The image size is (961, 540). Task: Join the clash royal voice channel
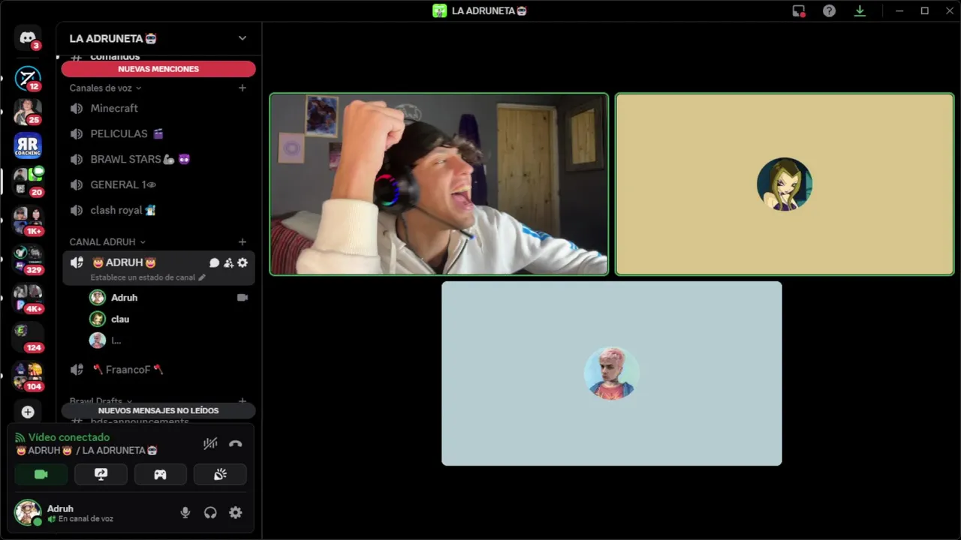tap(158, 210)
